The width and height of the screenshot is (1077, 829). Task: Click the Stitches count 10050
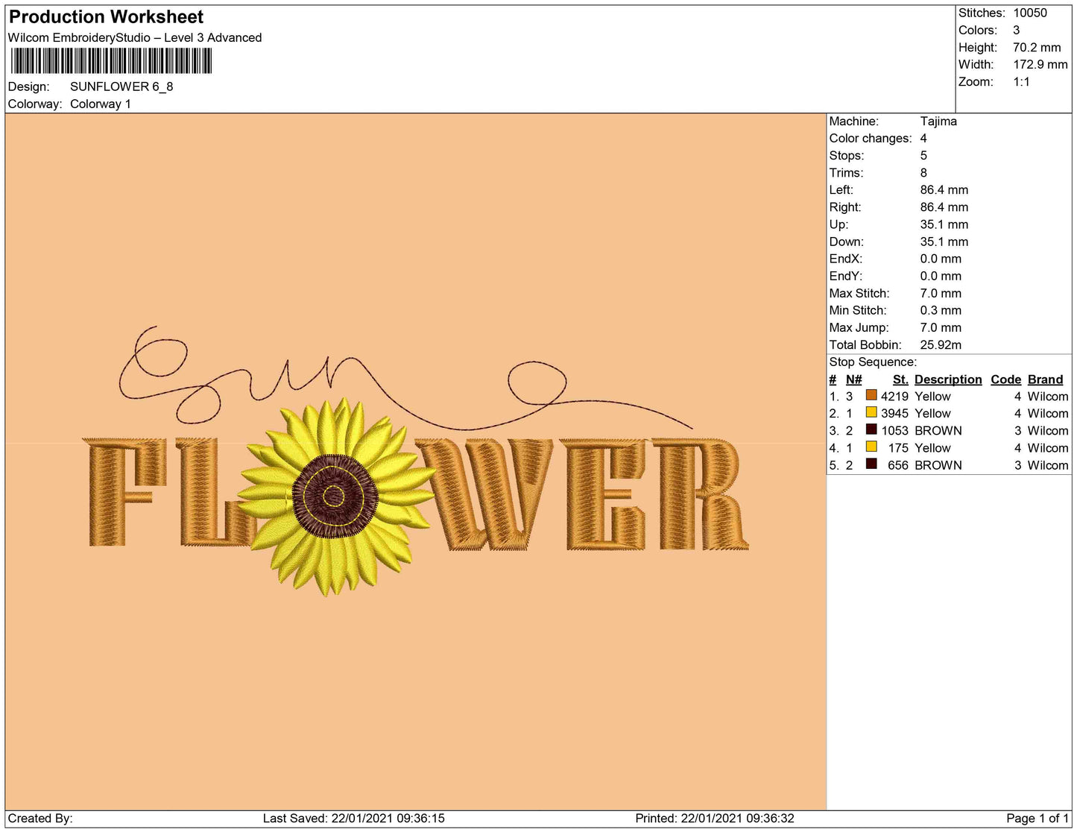pyautogui.click(x=1029, y=13)
